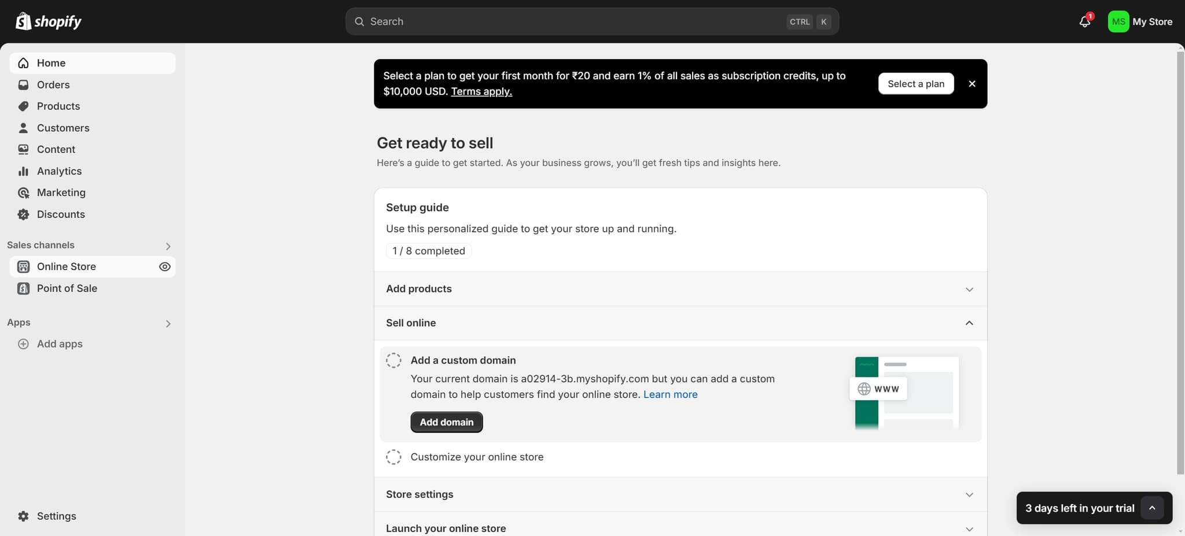The height and width of the screenshot is (536, 1185).
Task: Click the search input field
Action: point(573,21)
